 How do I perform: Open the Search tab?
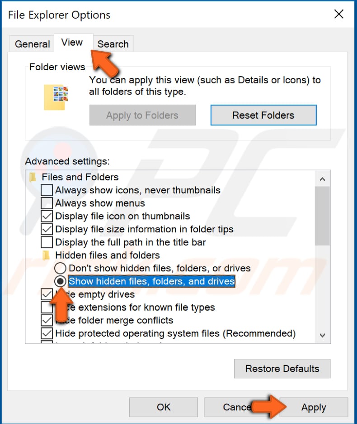click(x=113, y=43)
